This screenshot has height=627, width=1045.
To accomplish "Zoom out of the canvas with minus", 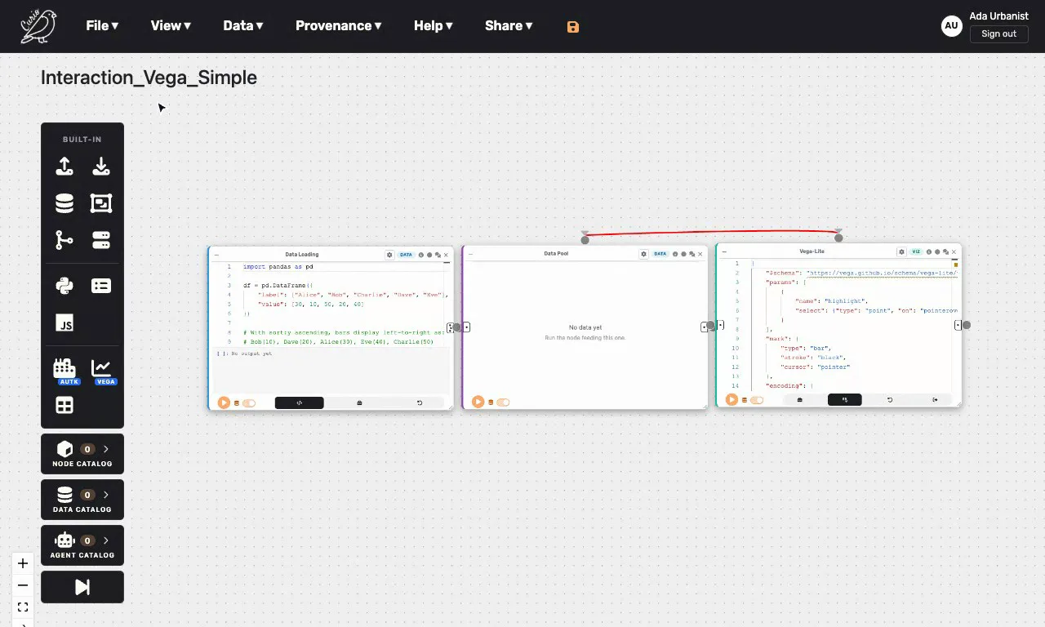I will 23,585.
